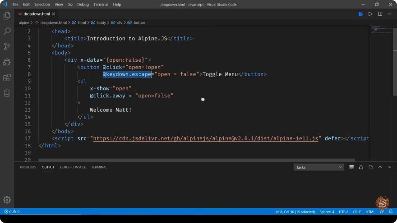Switch to the Terminal panel tab
This screenshot has height=223, width=397.
point(99,167)
